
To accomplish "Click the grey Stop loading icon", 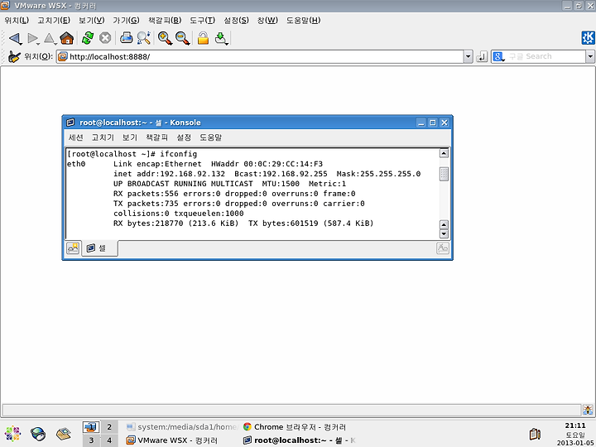I will point(105,38).
